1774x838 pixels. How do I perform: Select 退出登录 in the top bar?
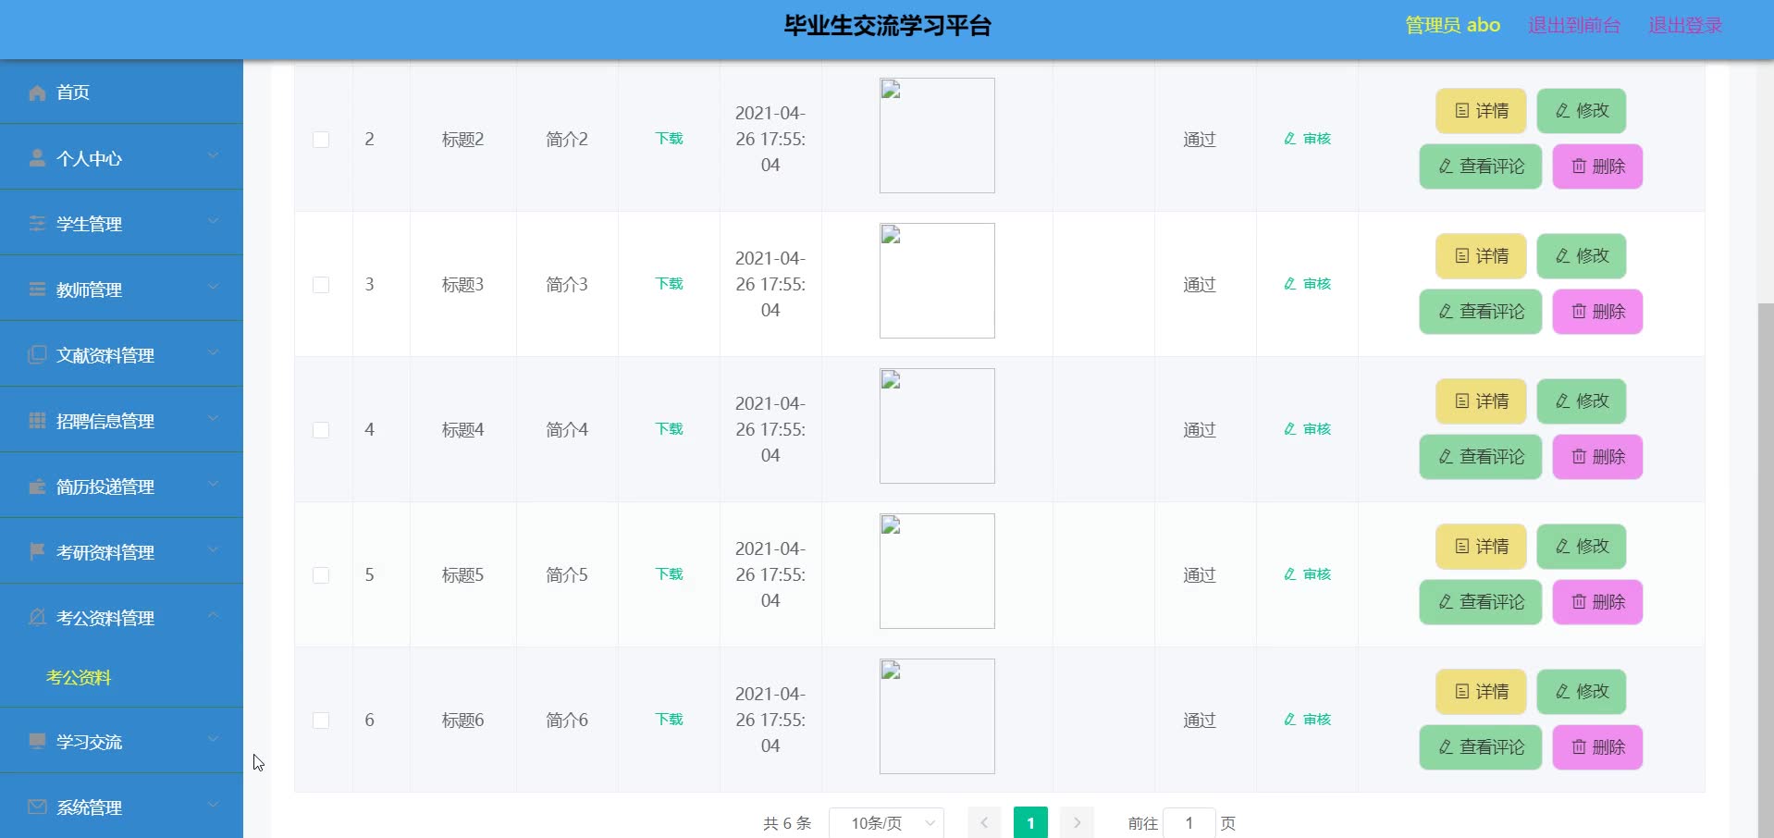[x=1684, y=25]
